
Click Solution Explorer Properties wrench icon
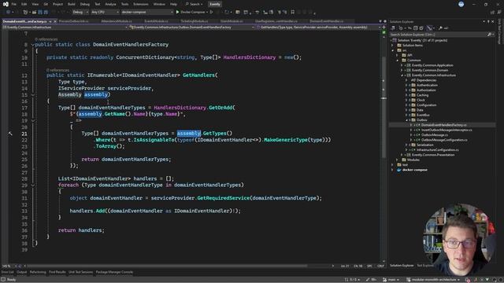click(x=440, y=28)
